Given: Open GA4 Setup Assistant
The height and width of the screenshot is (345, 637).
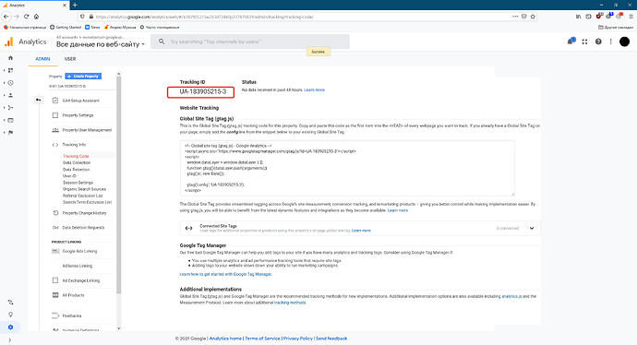Looking at the screenshot, I should (81, 101).
